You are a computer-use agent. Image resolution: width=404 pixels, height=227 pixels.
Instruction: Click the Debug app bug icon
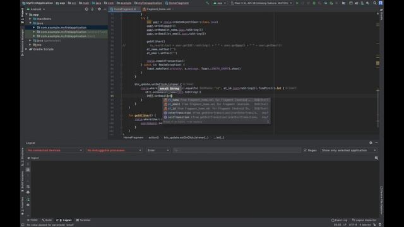[314, 3]
